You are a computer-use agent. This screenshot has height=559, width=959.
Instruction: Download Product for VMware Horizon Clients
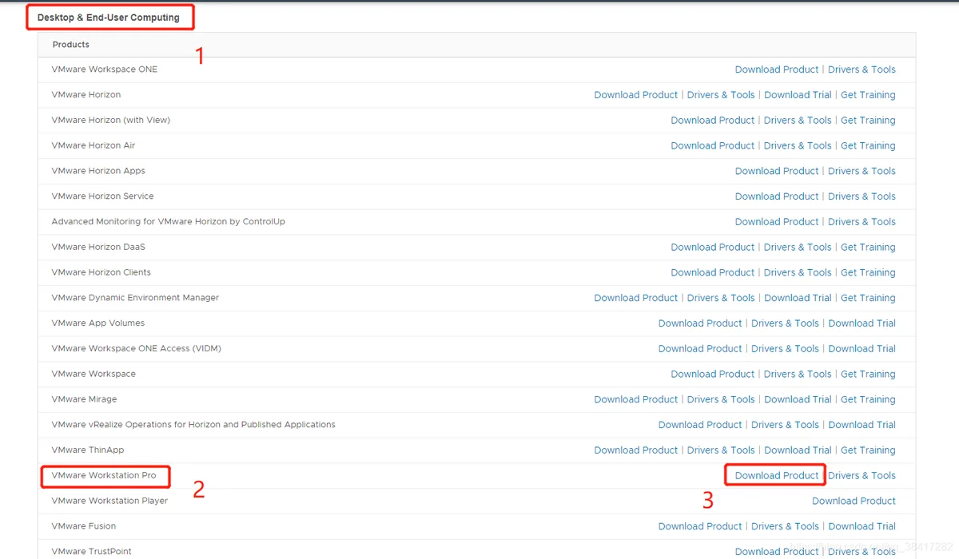[713, 272]
